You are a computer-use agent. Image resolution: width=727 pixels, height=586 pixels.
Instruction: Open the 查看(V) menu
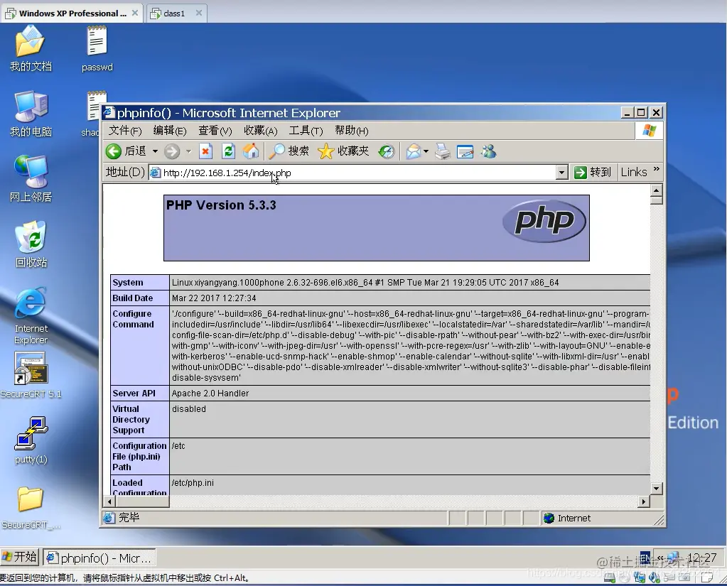[215, 131]
